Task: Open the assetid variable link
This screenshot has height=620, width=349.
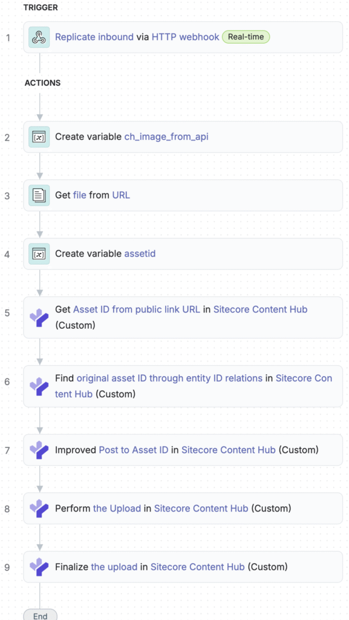Action: pyautogui.click(x=140, y=254)
